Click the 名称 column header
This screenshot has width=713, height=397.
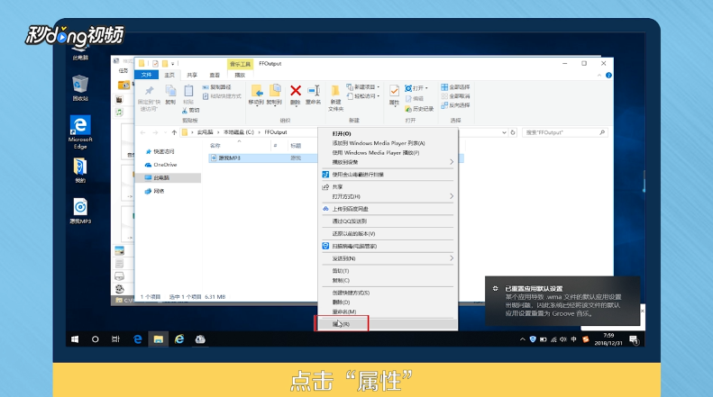point(215,146)
